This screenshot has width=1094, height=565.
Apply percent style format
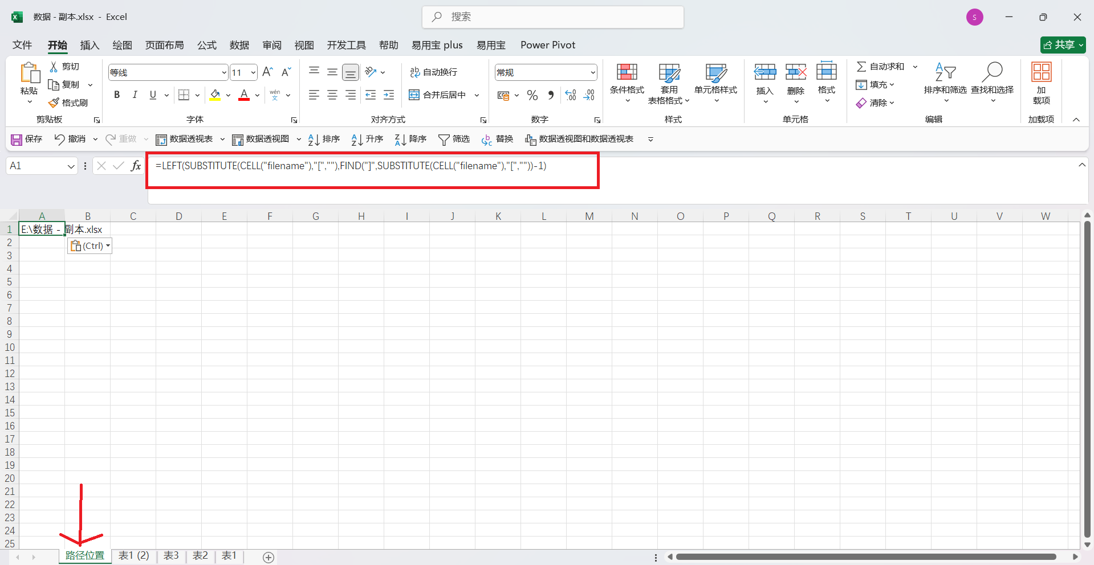[x=532, y=95]
